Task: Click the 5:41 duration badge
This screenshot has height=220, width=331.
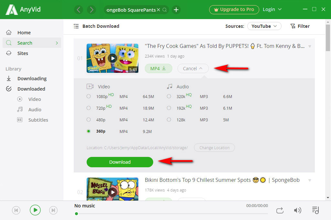Action: point(133,70)
